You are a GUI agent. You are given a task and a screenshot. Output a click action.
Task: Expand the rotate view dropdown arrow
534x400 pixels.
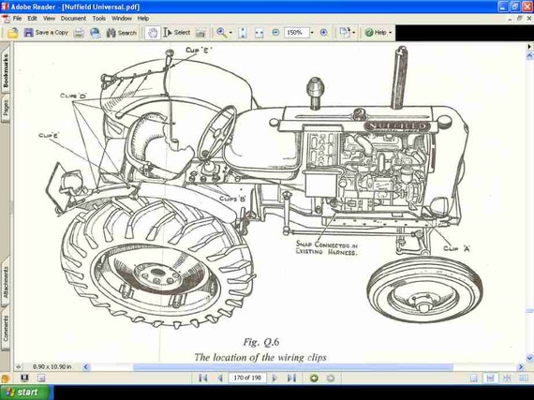point(354,33)
